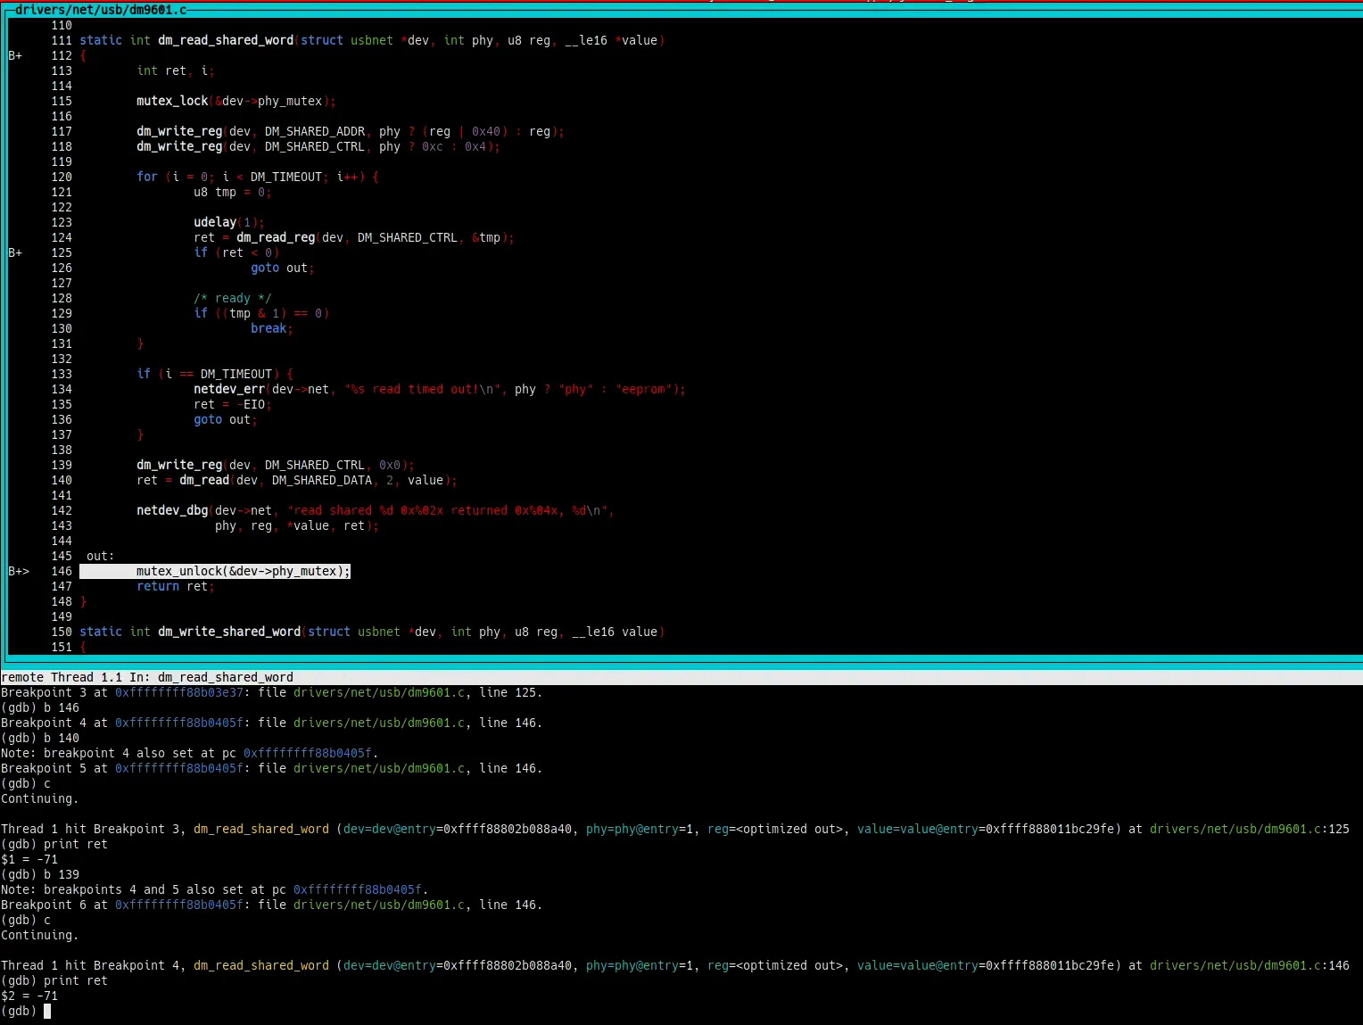Click the B+ breakpoint marker at line 112

(x=15, y=55)
